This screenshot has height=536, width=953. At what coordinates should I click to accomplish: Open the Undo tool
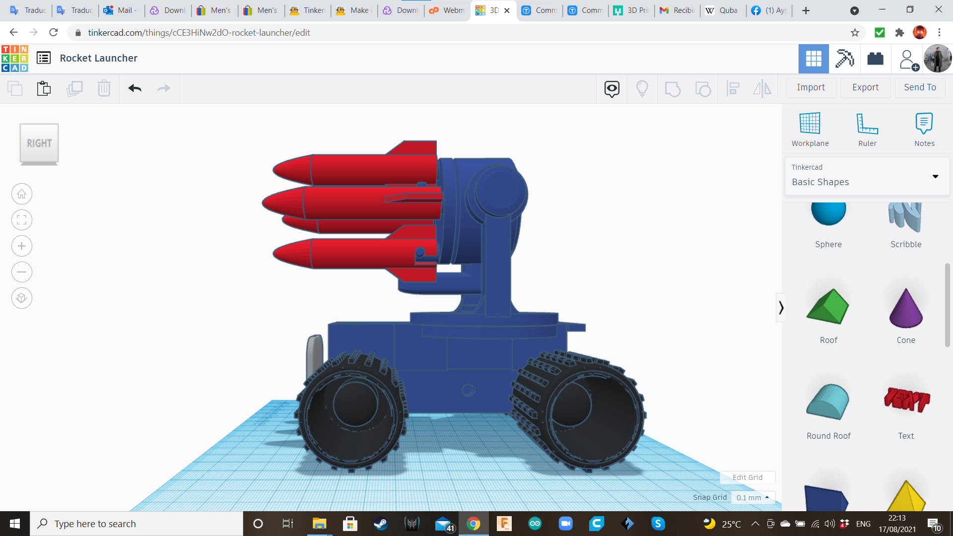[x=135, y=88]
